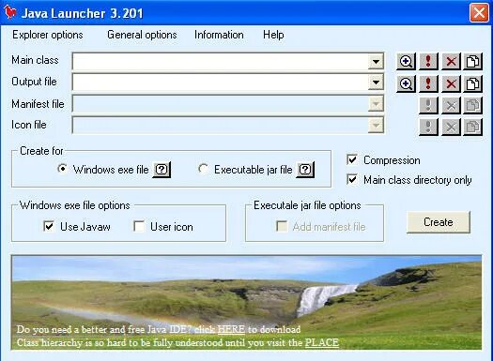Expand the Output file dropdown arrow
The width and height of the screenshot is (493, 361).
(x=376, y=83)
